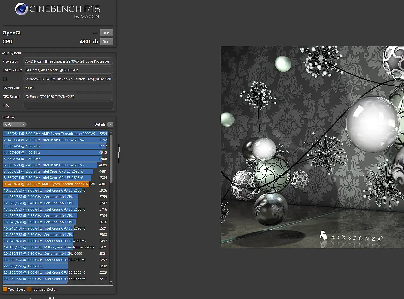Click the Info input field
This screenshot has width=404, height=299.
point(68,105)
